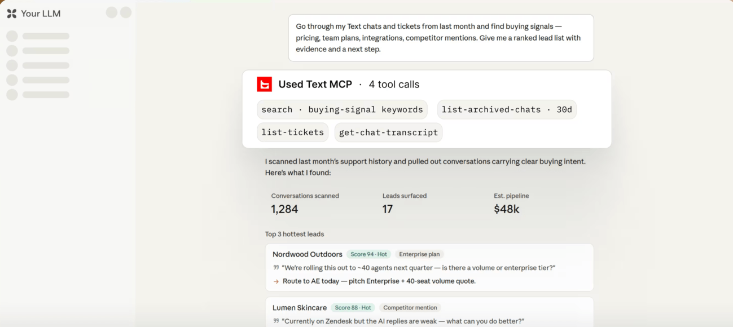Select the list-tickets tool call chip
Image resolution: width=733 pixels, height=327 pixels.
click(x=292, y=132)
